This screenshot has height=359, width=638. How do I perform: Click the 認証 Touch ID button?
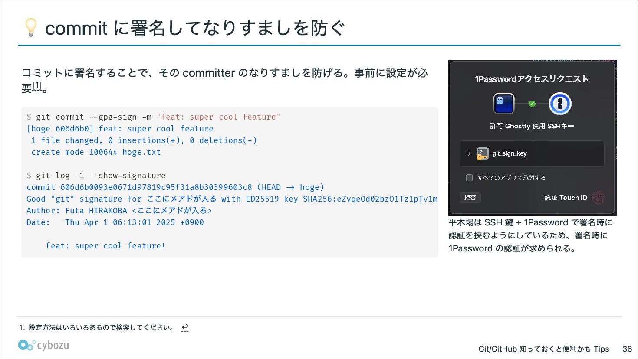566,198
